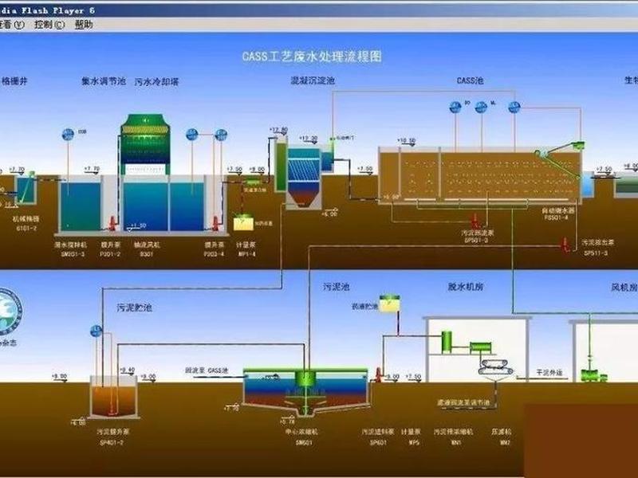Click the green vertical cylinder in 脱水机房

[x=447, y=342]
